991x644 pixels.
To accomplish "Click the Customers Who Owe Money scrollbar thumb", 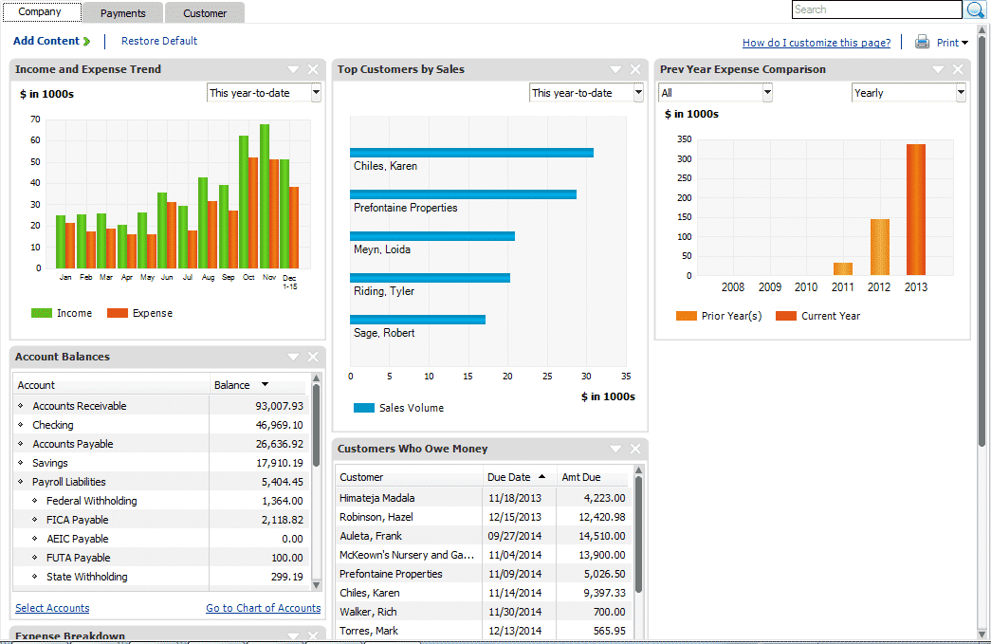I will pos(638,534).
